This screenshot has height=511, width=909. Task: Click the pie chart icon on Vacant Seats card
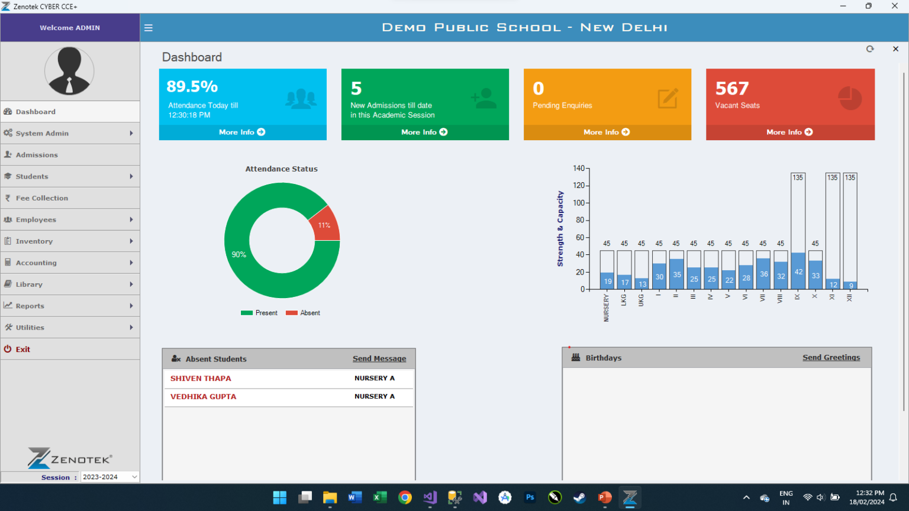850,98
